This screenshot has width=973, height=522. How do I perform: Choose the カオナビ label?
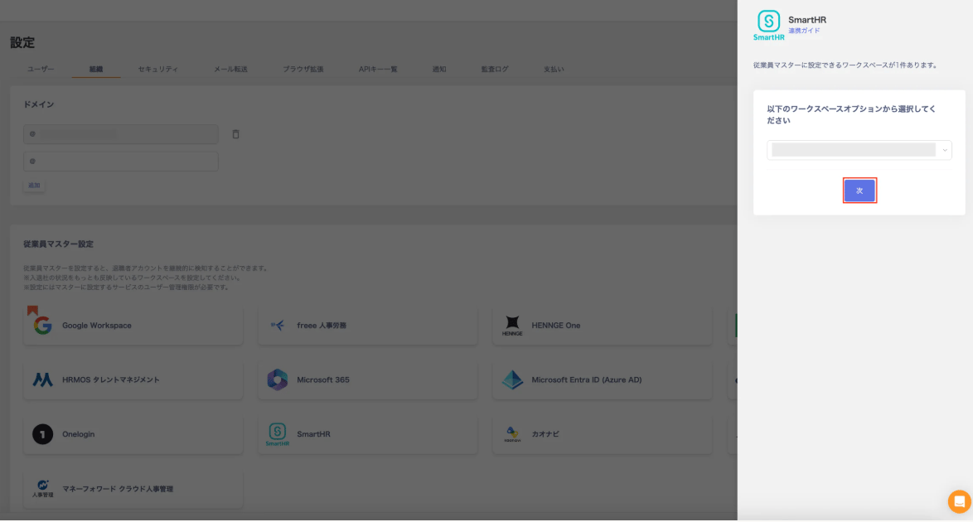point(545,434)
